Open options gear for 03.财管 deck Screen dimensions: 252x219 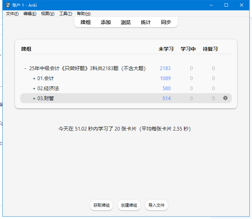pos(225,98)
